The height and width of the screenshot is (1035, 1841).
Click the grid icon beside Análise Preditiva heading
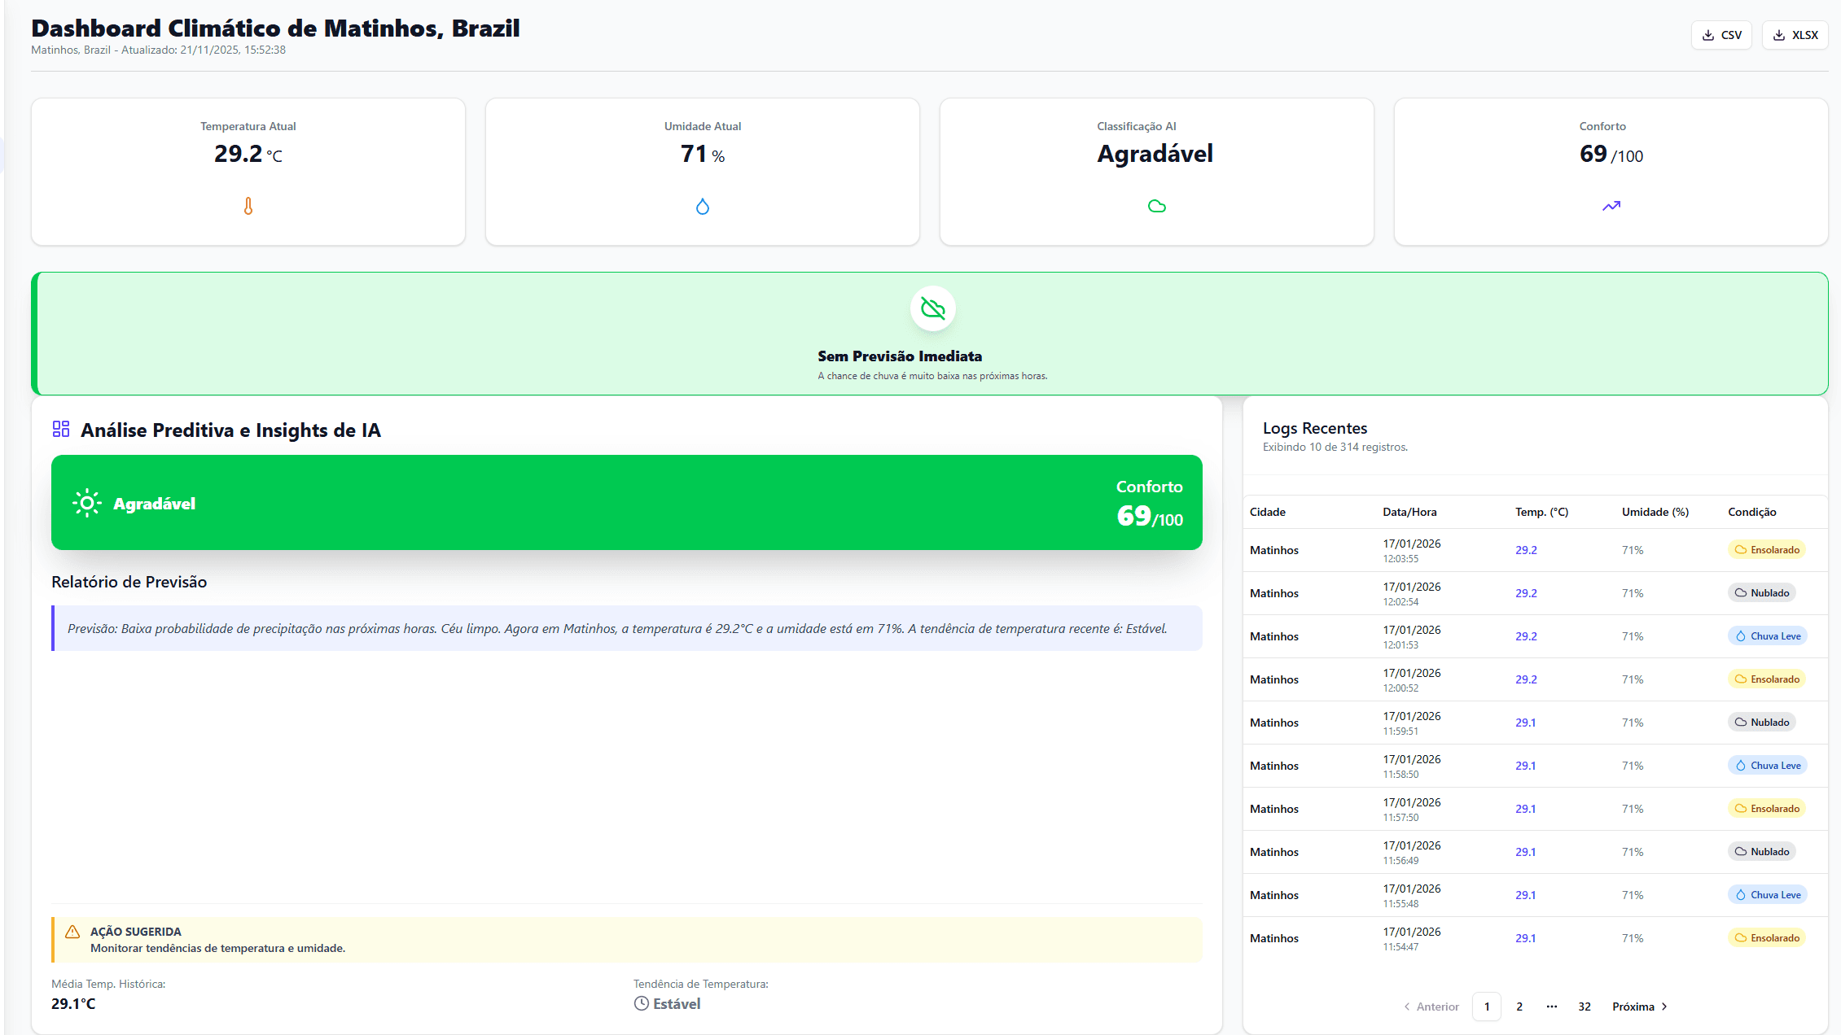tap(61, 429)
